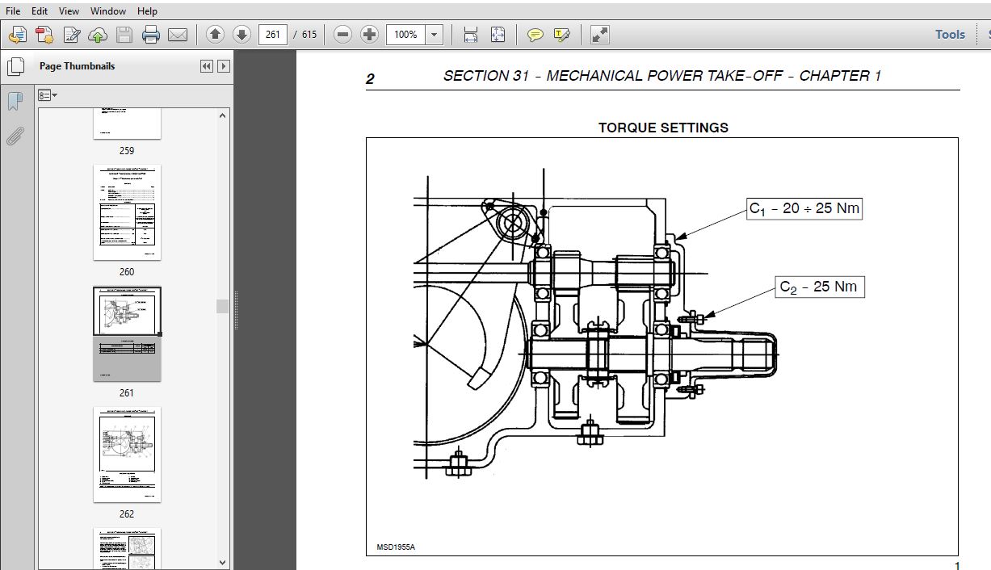
Task: Open the Window menu
Action: (108, 11)
